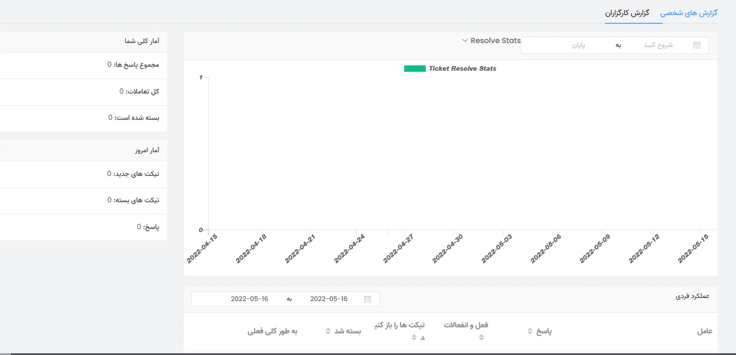Click 2022-04-15 axis label

(202, 248)
